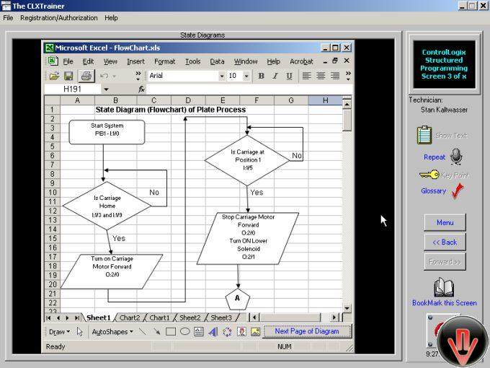
Task: Click the BookMark open book icon
Action: point(444,287)
